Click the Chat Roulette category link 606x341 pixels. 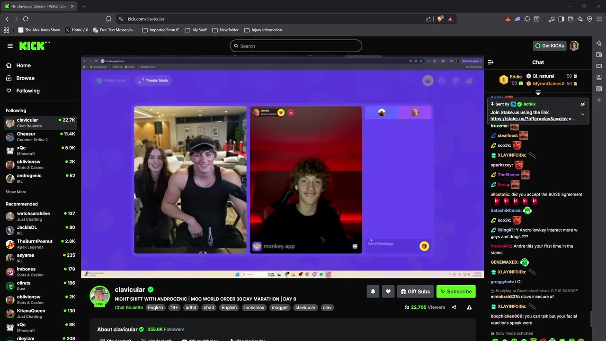tap(129, 307)
